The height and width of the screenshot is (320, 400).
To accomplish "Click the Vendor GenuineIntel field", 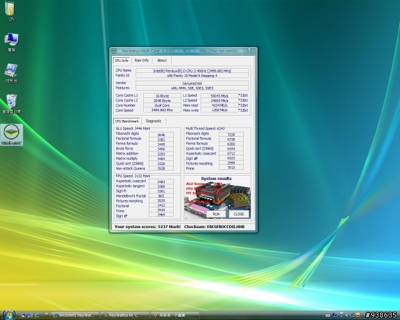I will pyautogui.click(x=192, y=83).
